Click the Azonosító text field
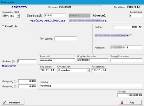 coord(57,60)
